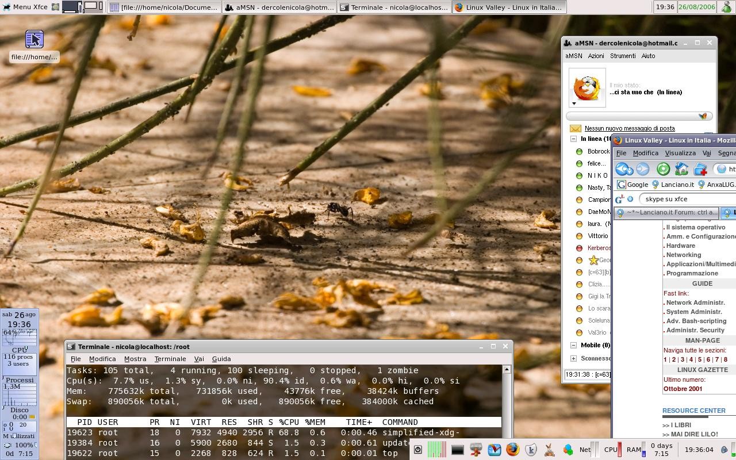Launch the colored cubes icon in bottom panel
736x460 pixels.
(568, 450)
